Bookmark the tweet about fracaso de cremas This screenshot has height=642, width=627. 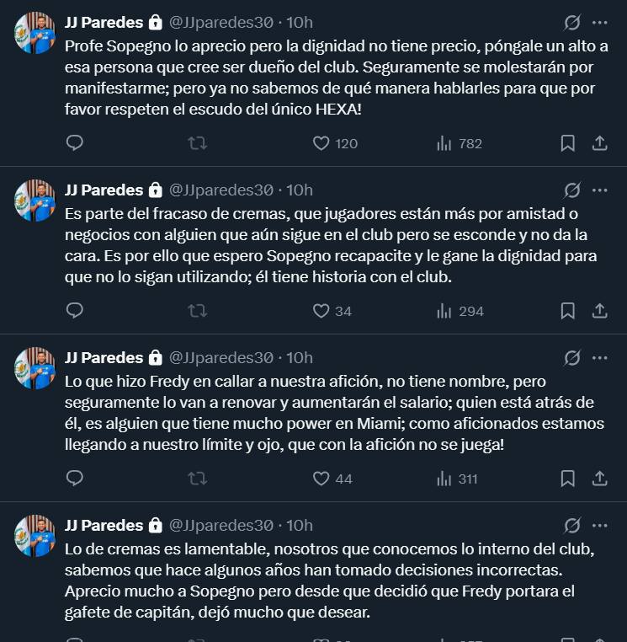(568, 311)
